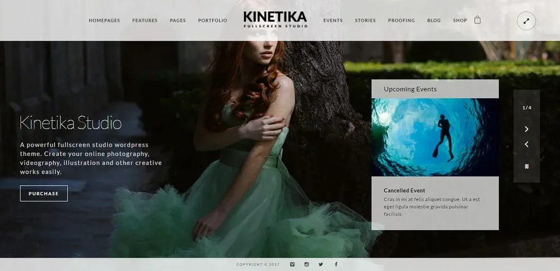The width and height of the screenshot is (560, 271).
Task: Open the Proofing menu item
Action: (402, 20)
